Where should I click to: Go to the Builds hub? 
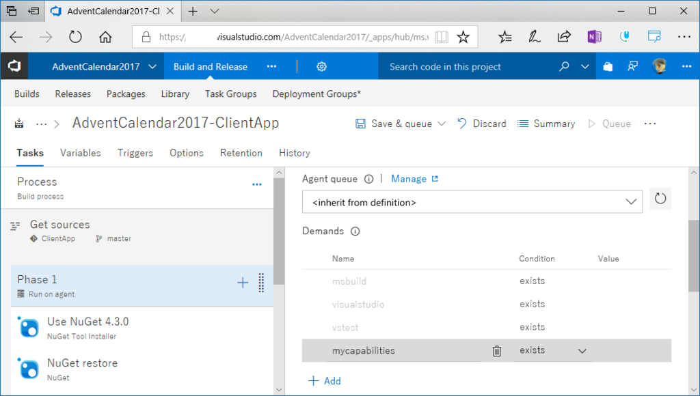tap(27, 94)
